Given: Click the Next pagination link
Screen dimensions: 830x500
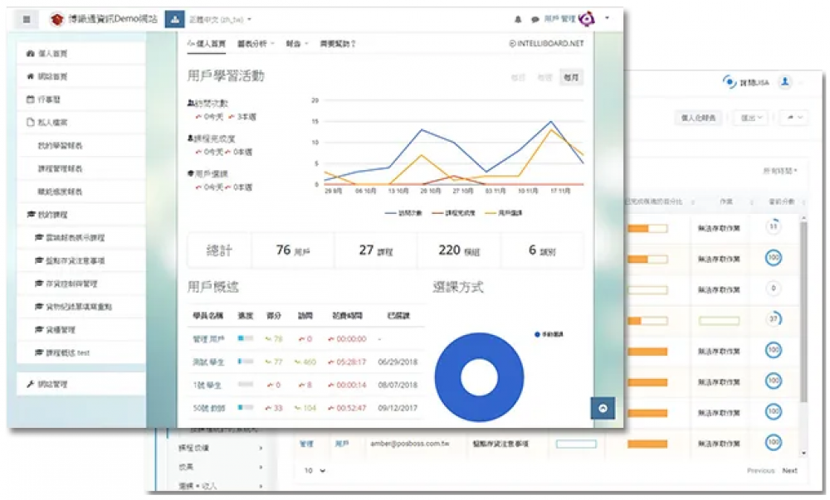Looking at the screenshot, I should (x=789, y=470).
